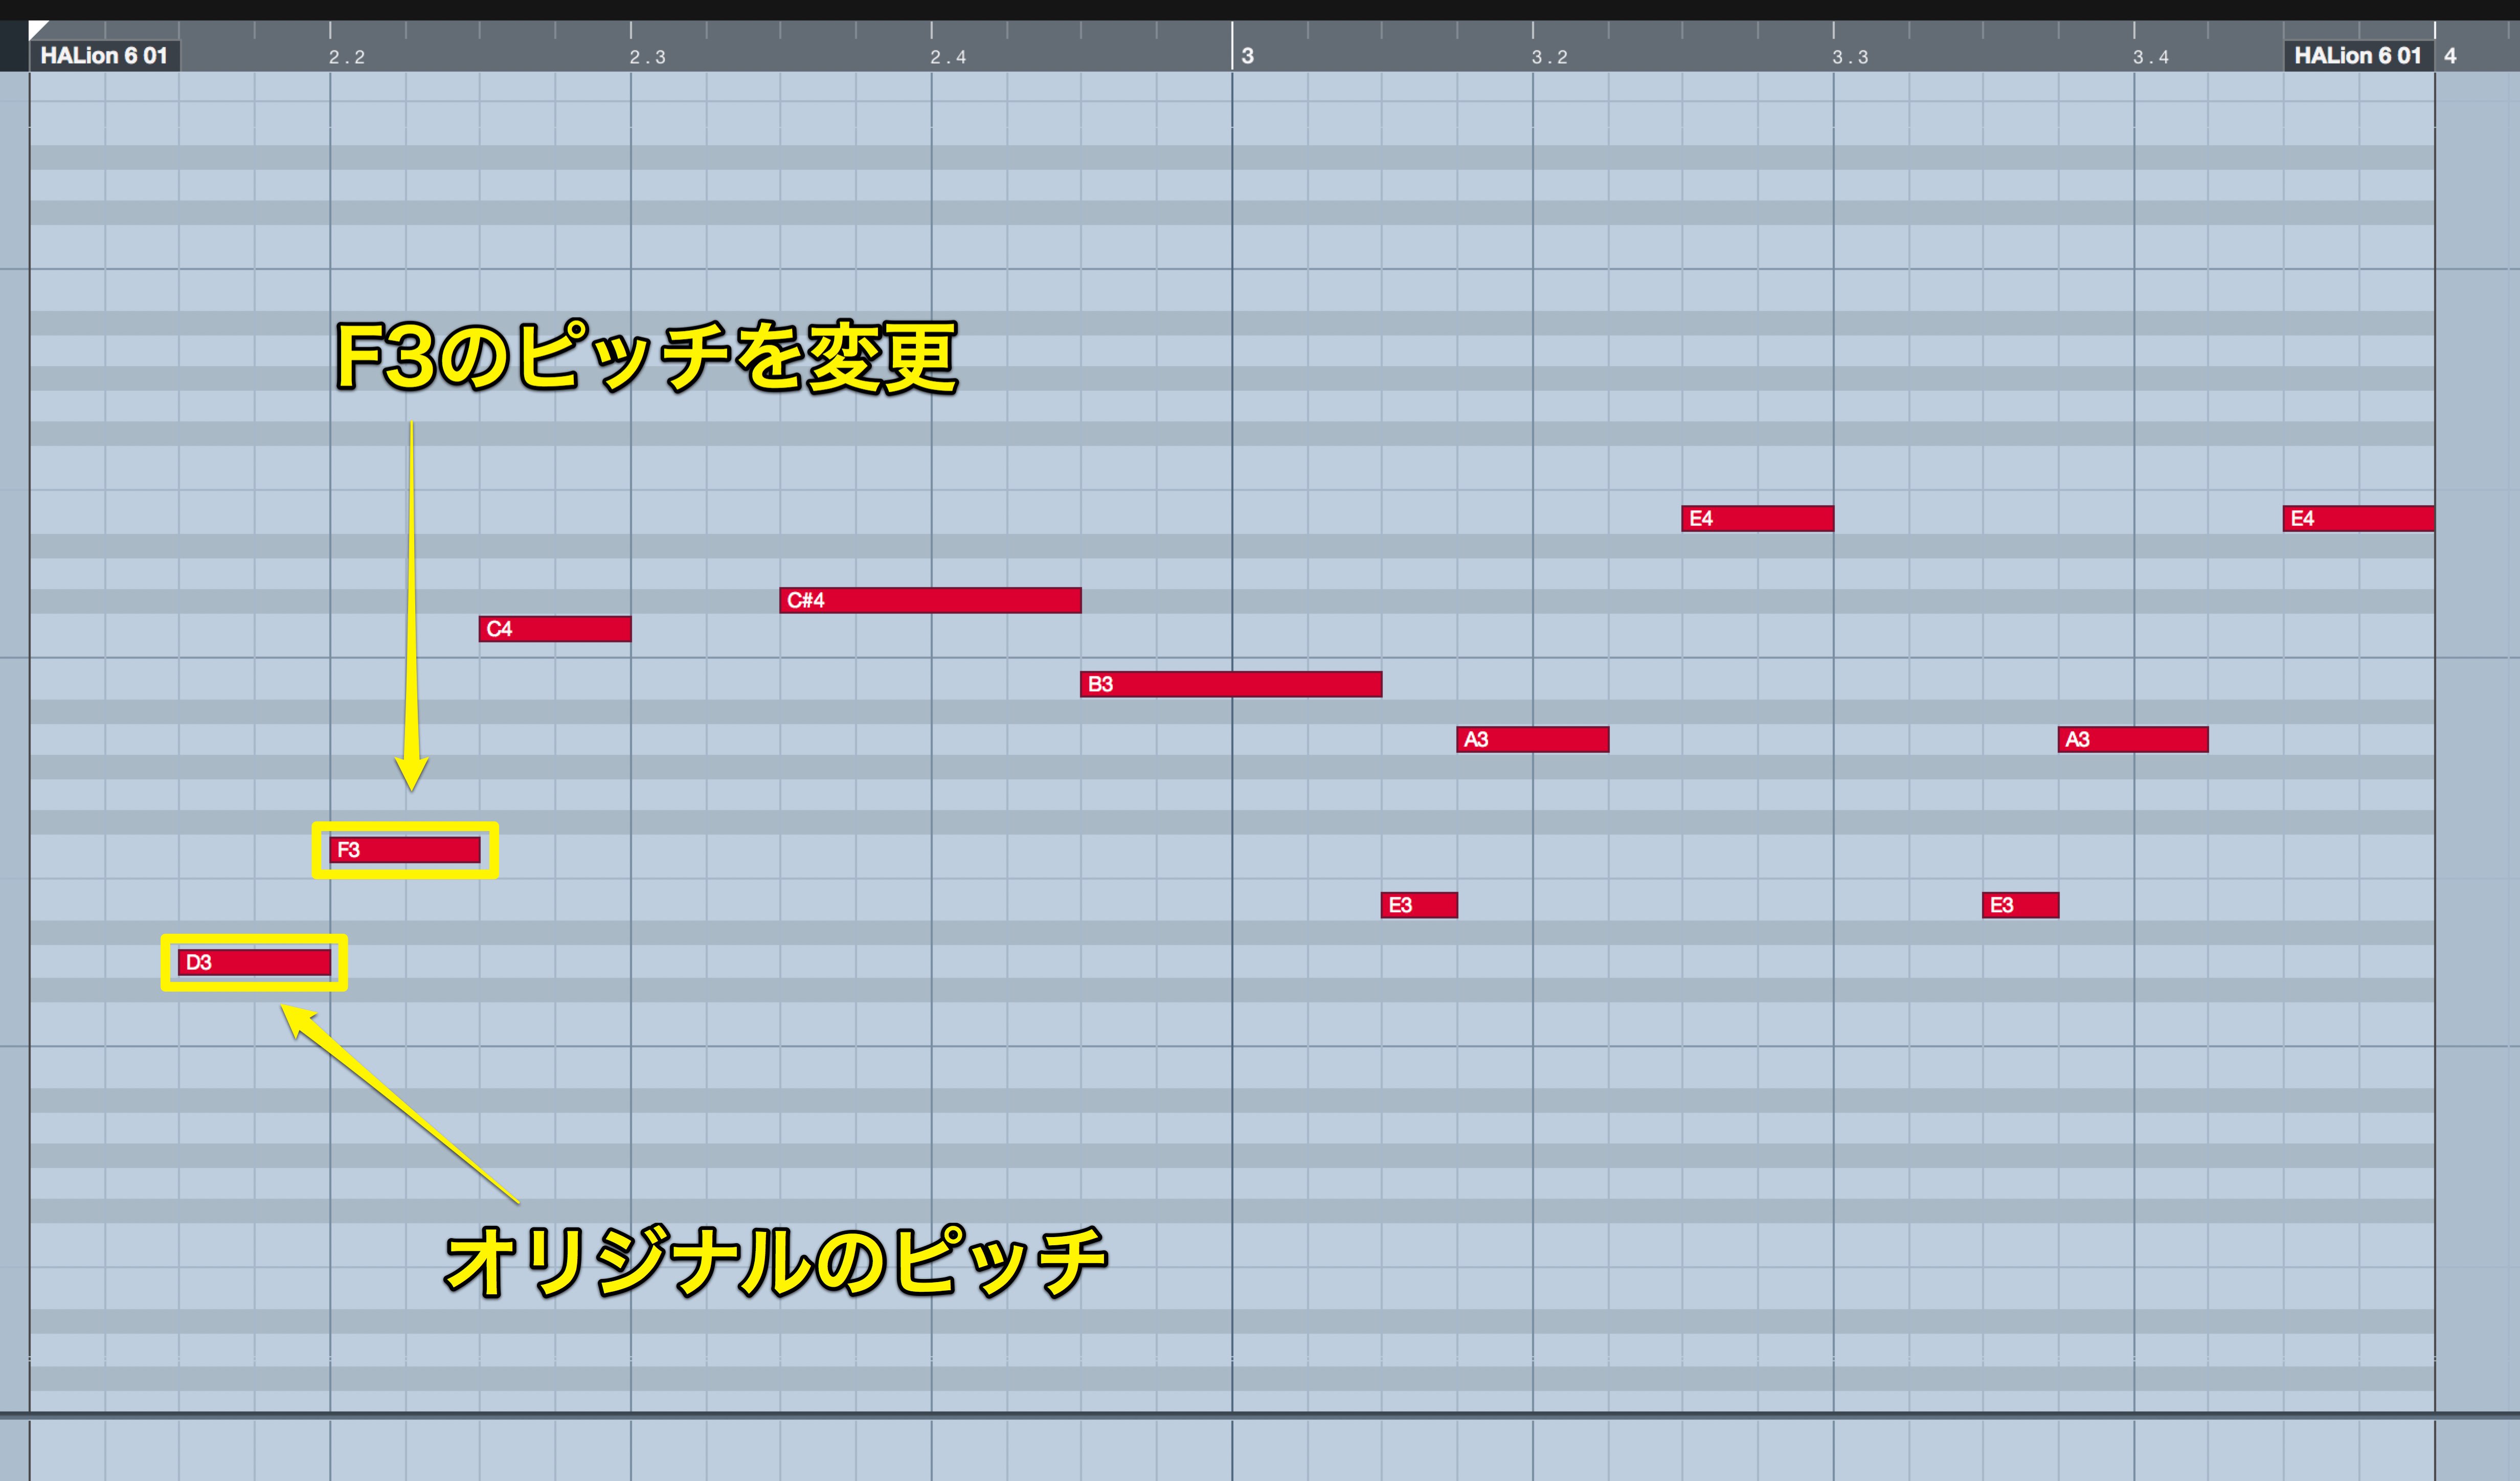2520x1481 pixels.
Task: Select the E4 note ending at 3.3
Action: 1758,518
